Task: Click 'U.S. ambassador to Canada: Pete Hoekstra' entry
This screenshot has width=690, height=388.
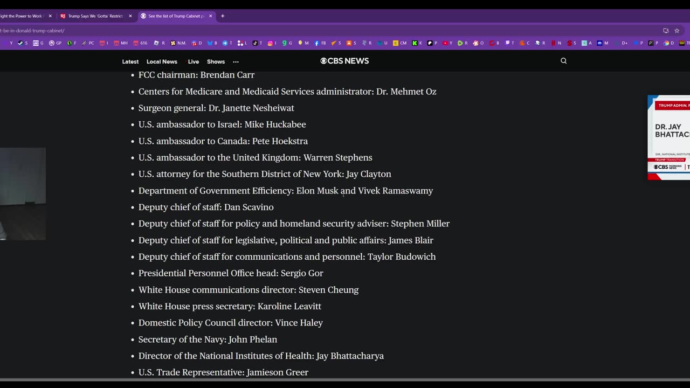Action: click(x=223, y=141)
